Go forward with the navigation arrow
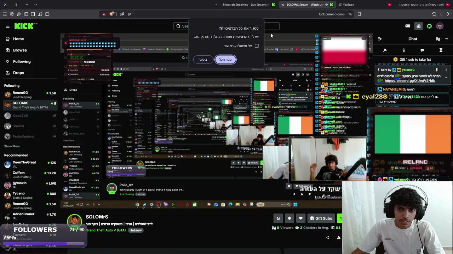Image resolution: width=453 pixels, height=254 pixels. pyautogui.click(x=448, y=14)
